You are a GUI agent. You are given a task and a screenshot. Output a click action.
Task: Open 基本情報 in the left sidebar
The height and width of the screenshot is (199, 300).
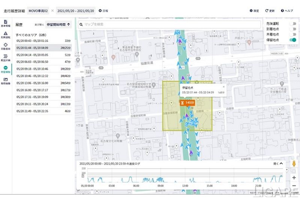coord(6,24)
